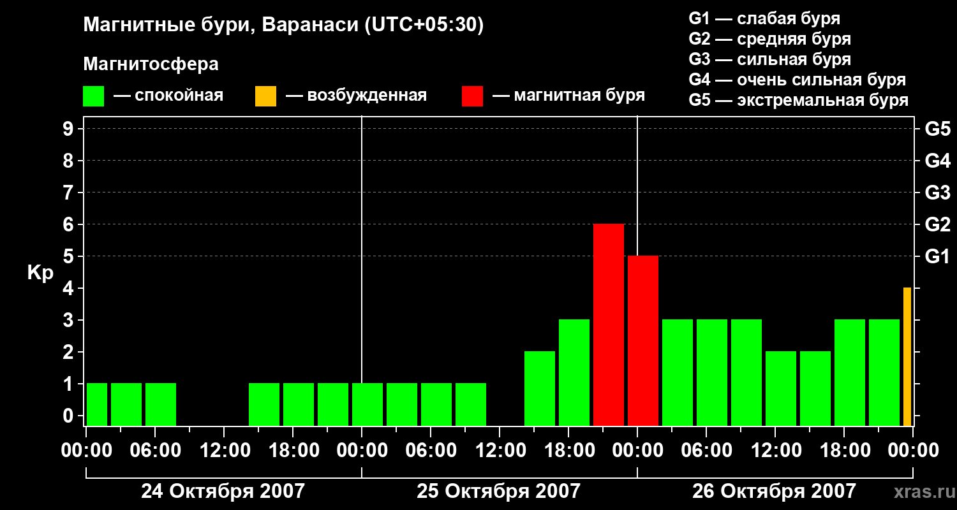Click the green Kp 3 bar on 25 October
Viewport: 957px width, 510px height.
click(574, 372)
